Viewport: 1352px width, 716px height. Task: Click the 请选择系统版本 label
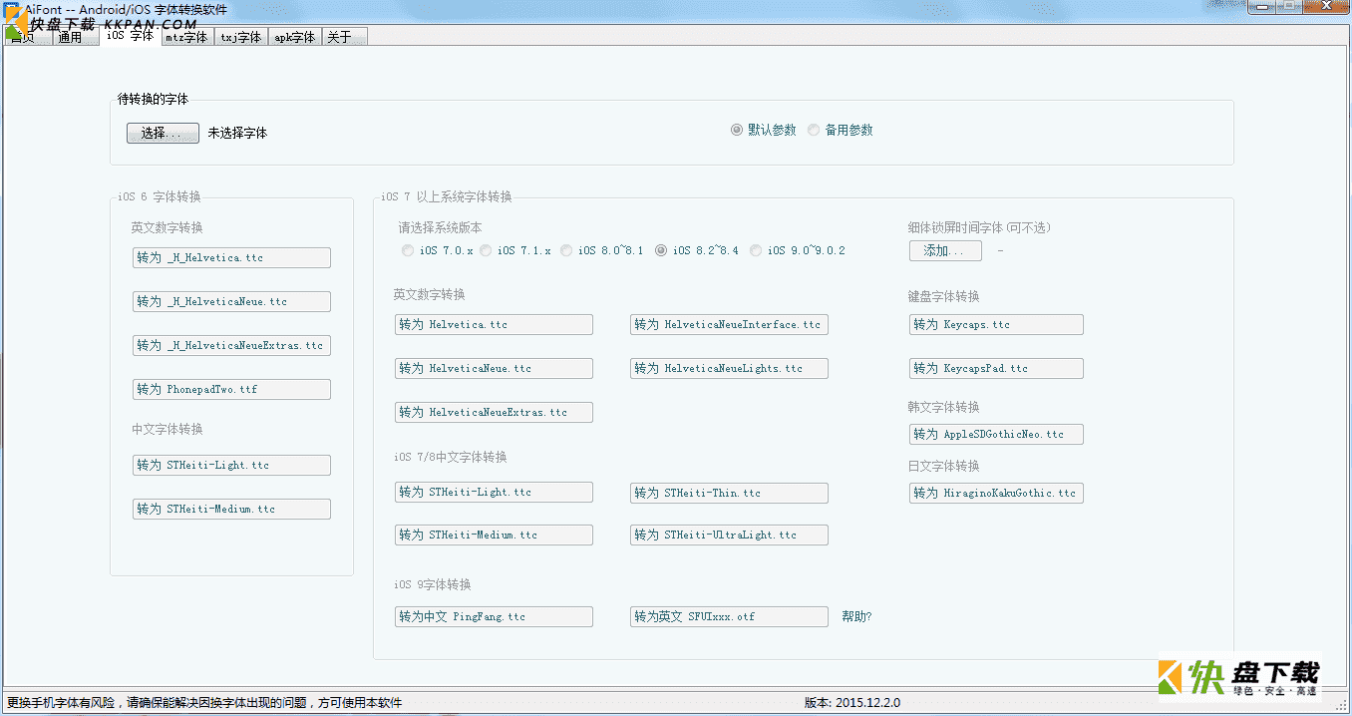click(x=440, y=227)
